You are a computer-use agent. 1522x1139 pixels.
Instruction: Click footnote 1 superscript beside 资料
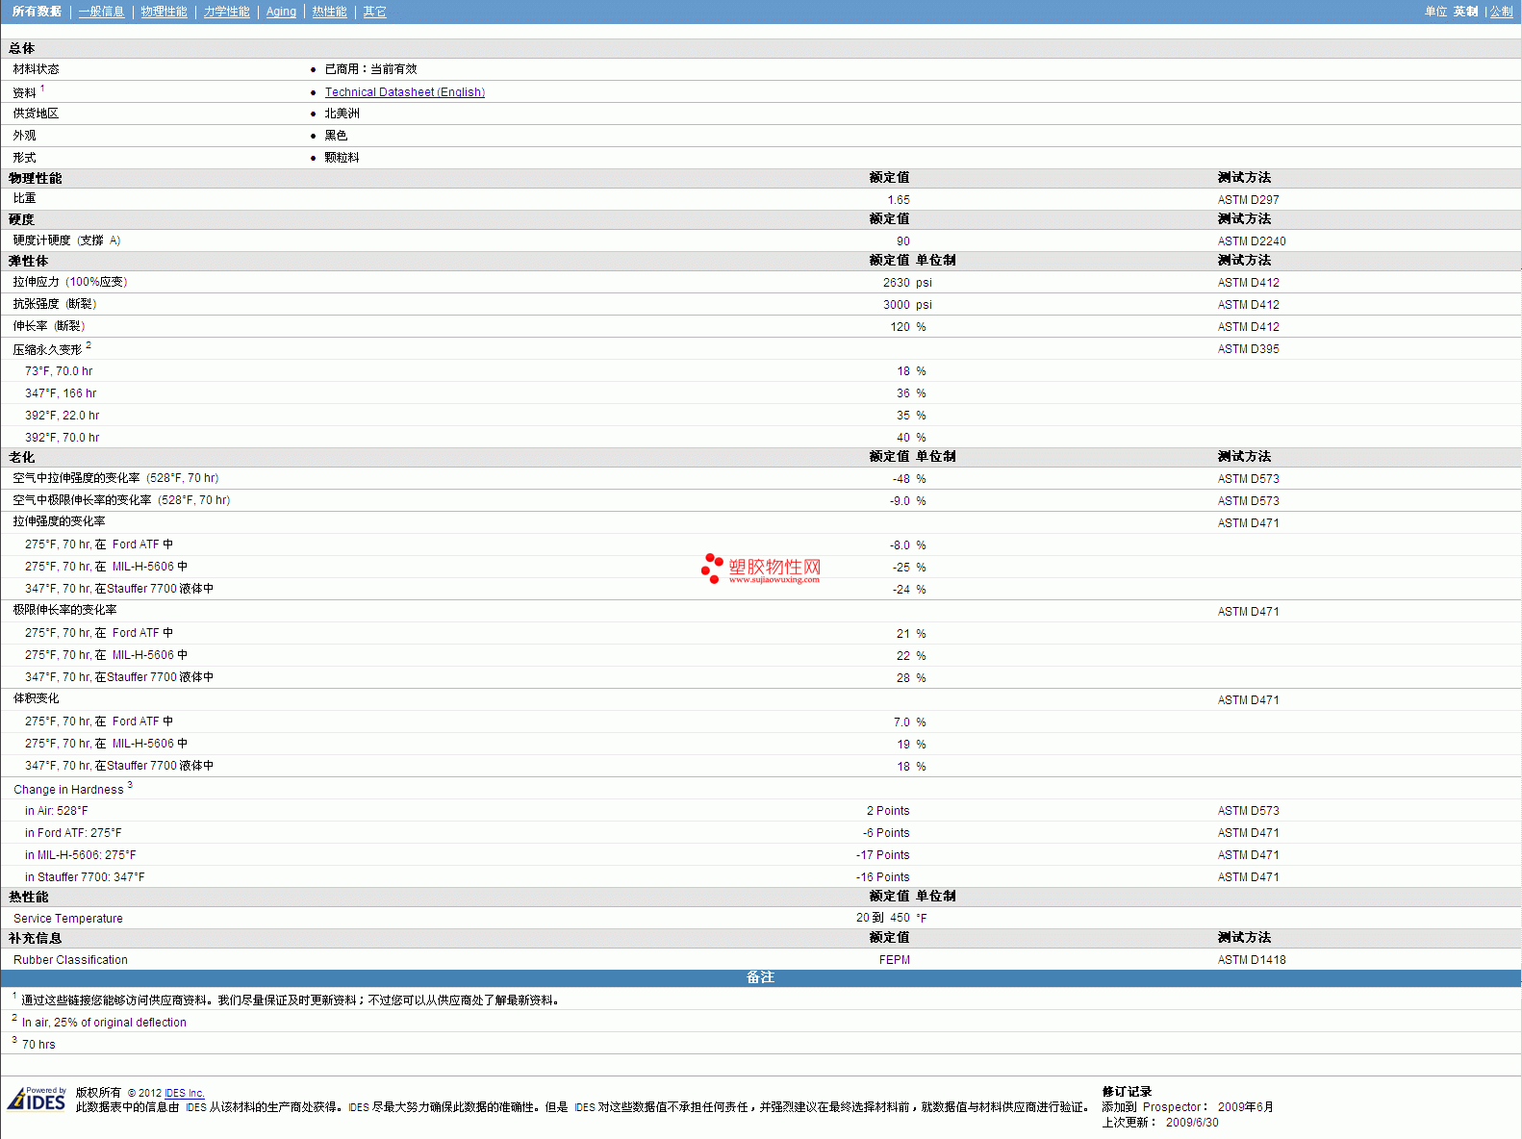pyautogui.click(x=42, y=89)
